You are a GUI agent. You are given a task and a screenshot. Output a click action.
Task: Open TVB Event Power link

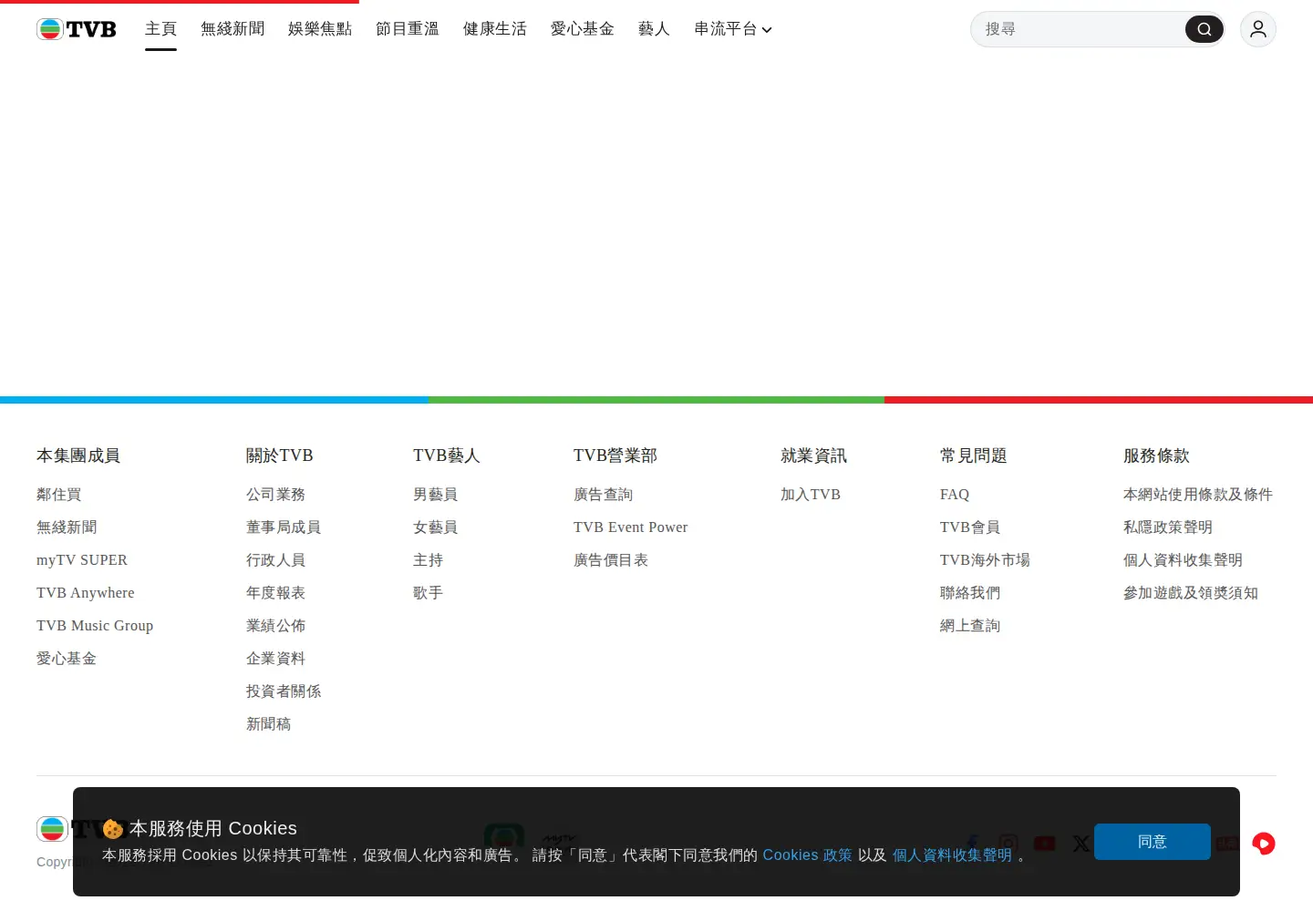631,527
